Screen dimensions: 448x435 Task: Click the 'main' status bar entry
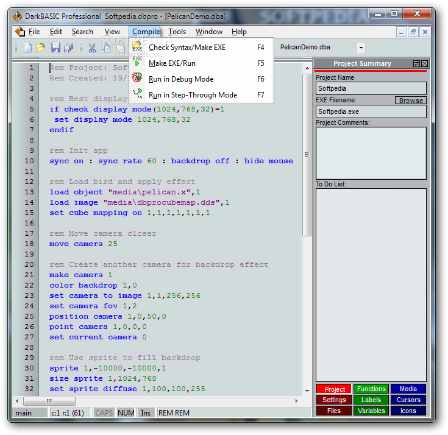(30, 412)
